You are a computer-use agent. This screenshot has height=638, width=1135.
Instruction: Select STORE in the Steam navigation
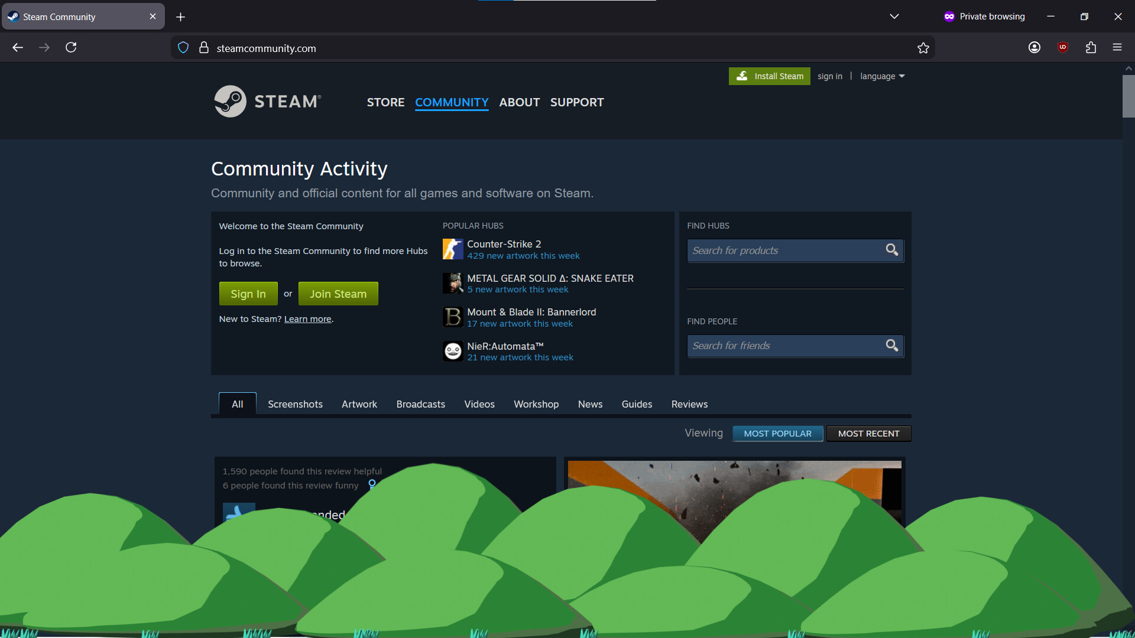(x=385, y=102)
